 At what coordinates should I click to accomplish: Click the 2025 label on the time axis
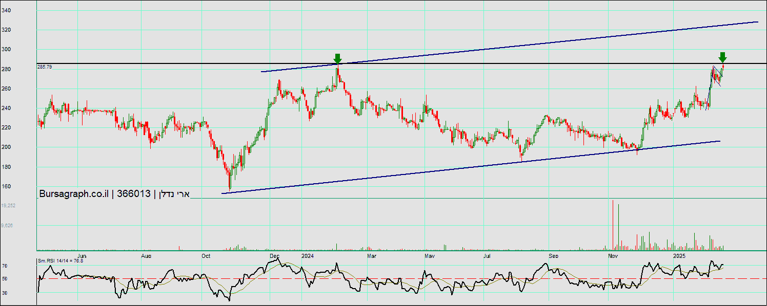pos(679,255)
